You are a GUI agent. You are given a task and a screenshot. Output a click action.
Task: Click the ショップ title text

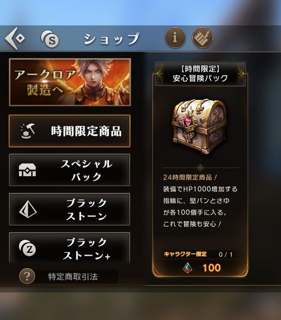pyautogui.click(x=112, y=39)
